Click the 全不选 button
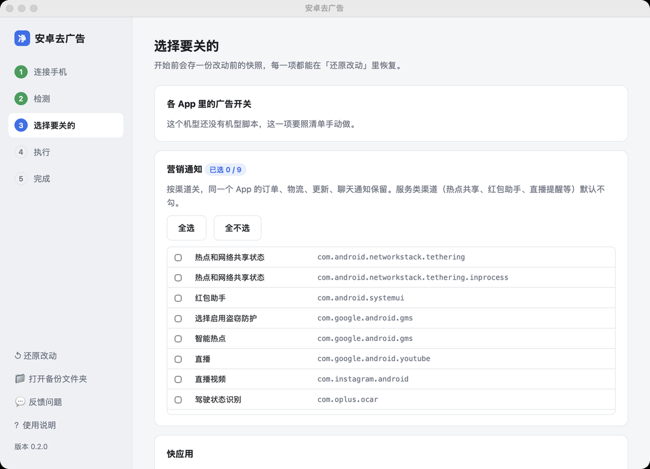650x469 pixels. click(x=238, y=228)
